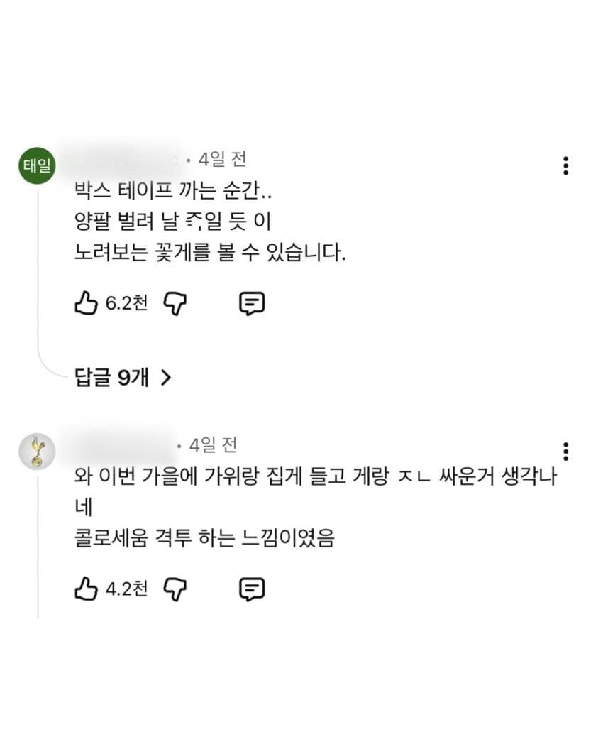Click the thumbs-up icon on the 콜로세움 comment
The width and height of the screenshot is (603, 754).
(86, 589)
